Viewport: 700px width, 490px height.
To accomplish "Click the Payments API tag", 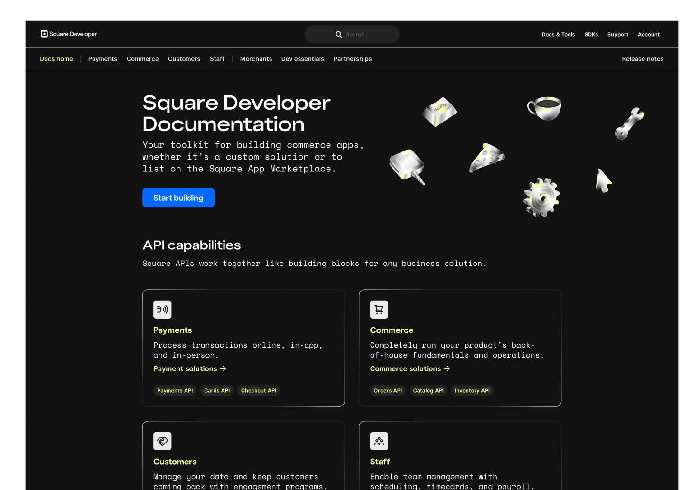I will click(x=175, y=391).
